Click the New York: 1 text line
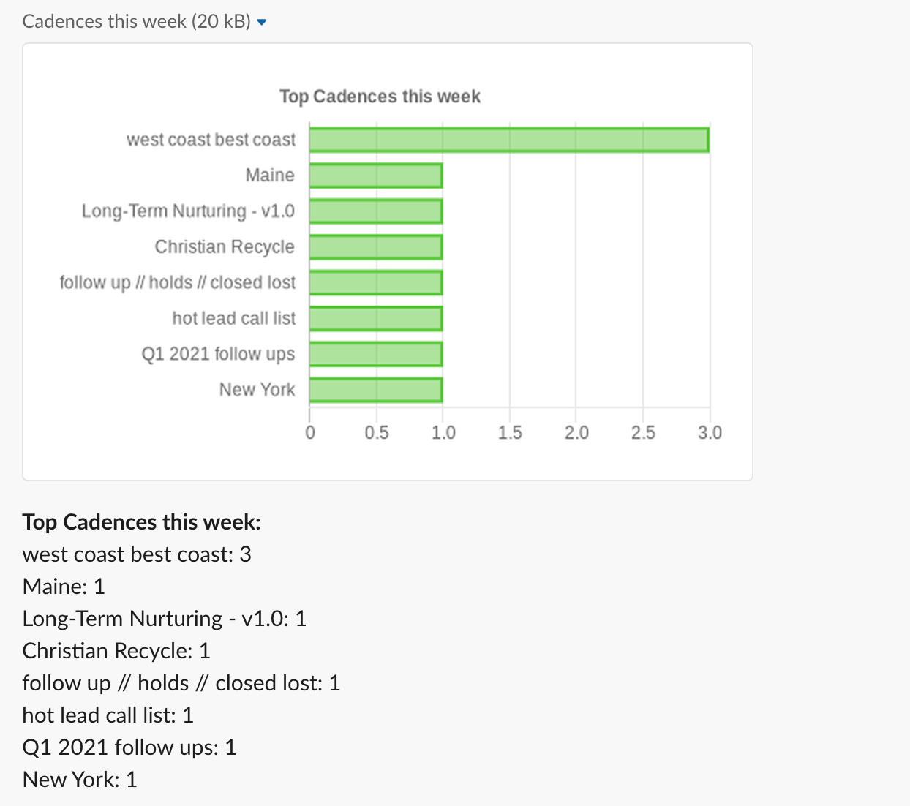 coord(80,780)
